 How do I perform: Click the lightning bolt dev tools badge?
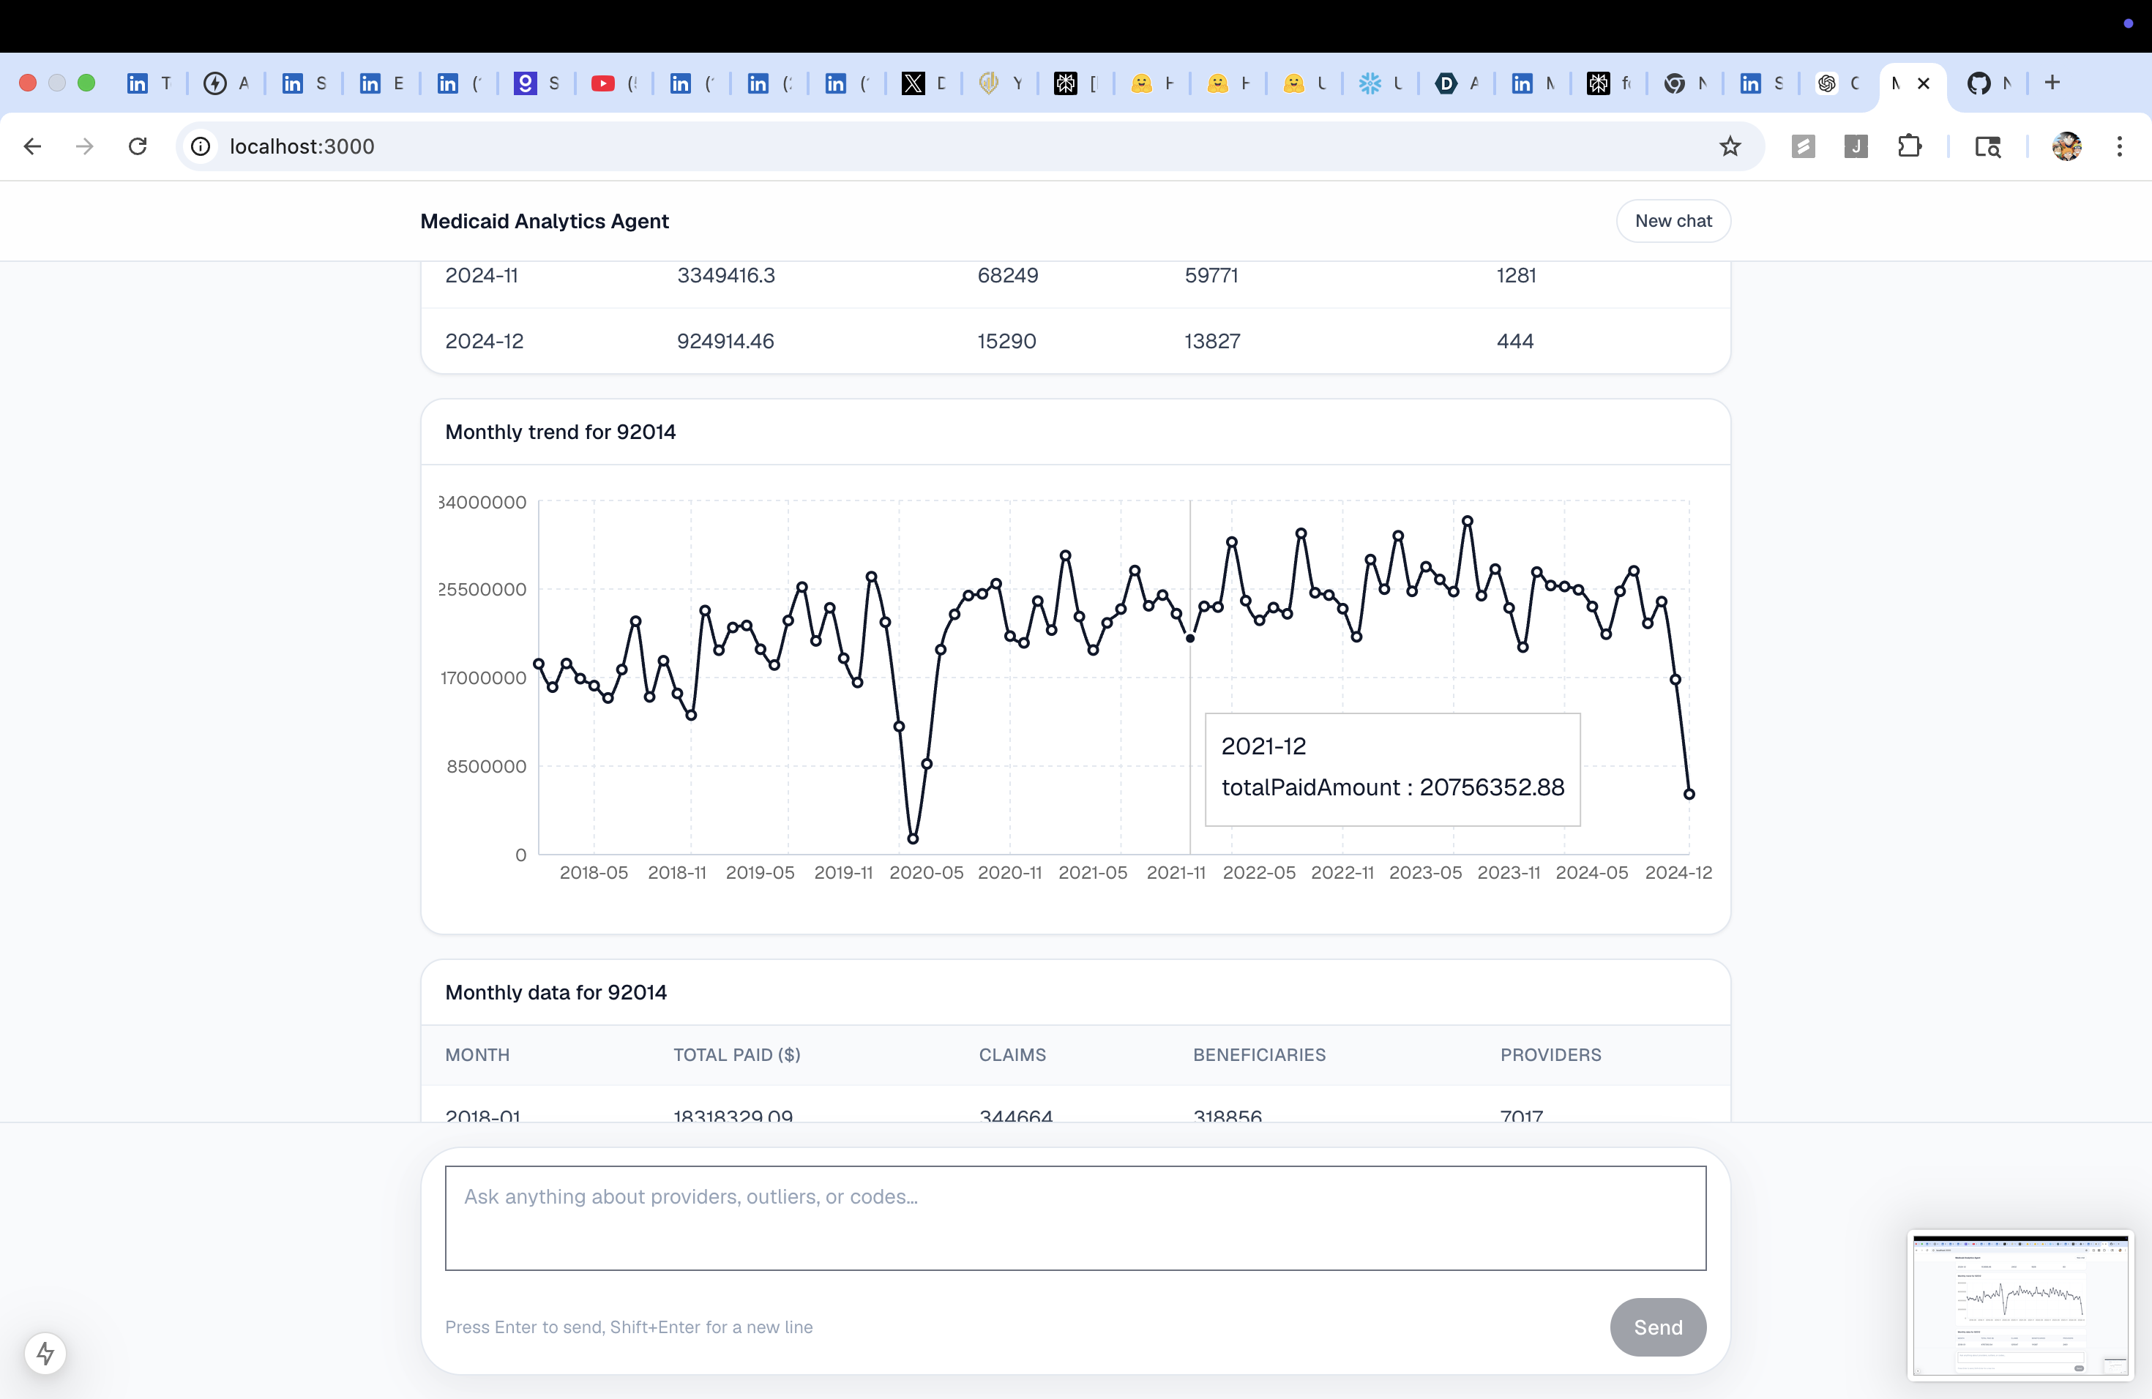45,1353
